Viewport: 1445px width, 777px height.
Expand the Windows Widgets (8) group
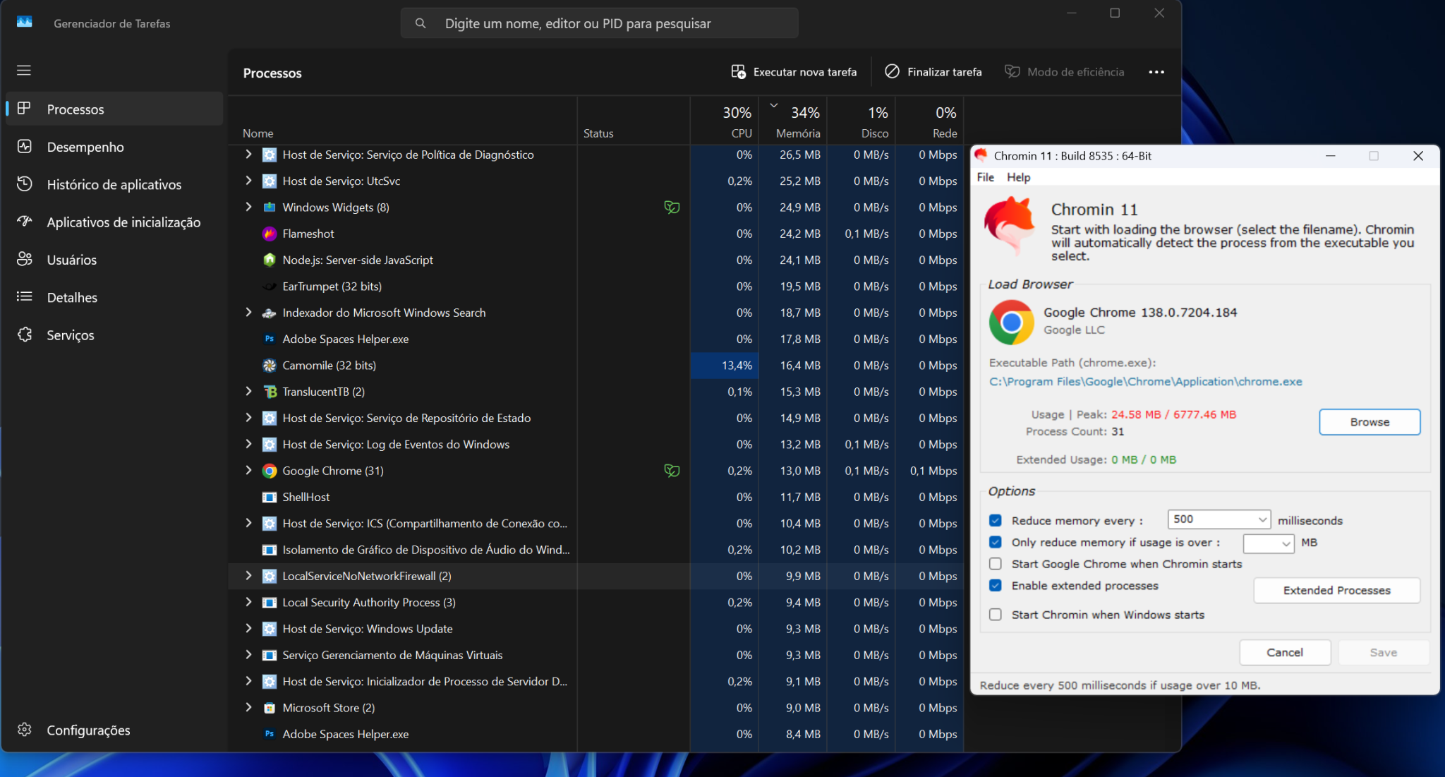[x=248, y=207]
